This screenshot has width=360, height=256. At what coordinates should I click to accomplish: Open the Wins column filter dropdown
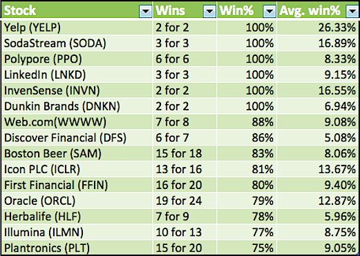coord(209,10)
